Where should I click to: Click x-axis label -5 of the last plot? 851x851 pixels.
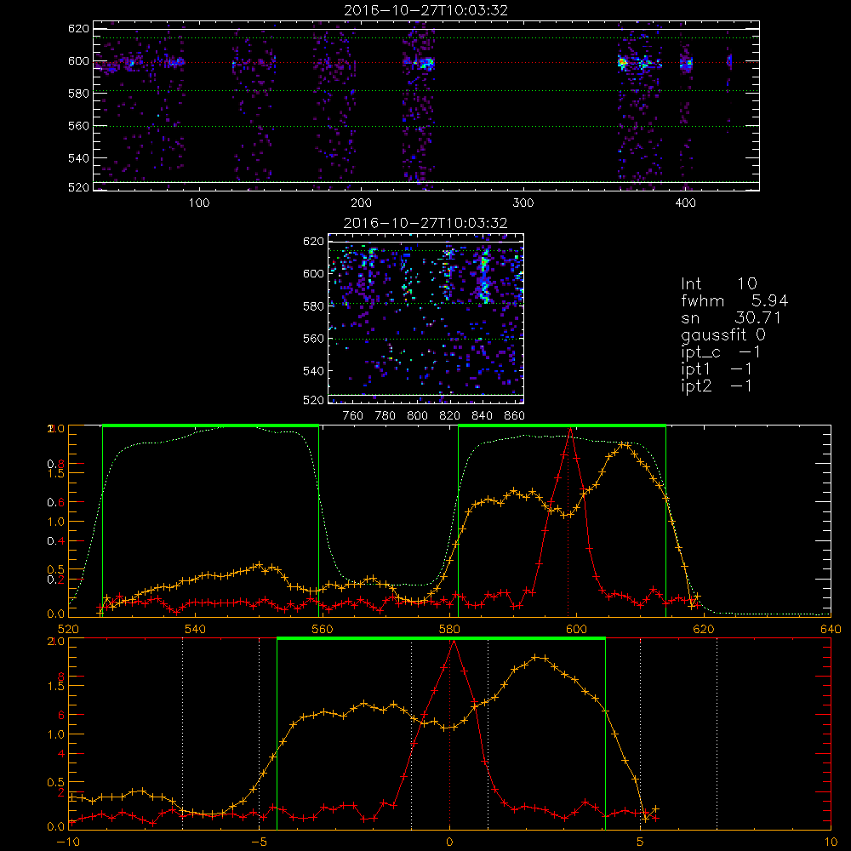[x=259, y=842]
